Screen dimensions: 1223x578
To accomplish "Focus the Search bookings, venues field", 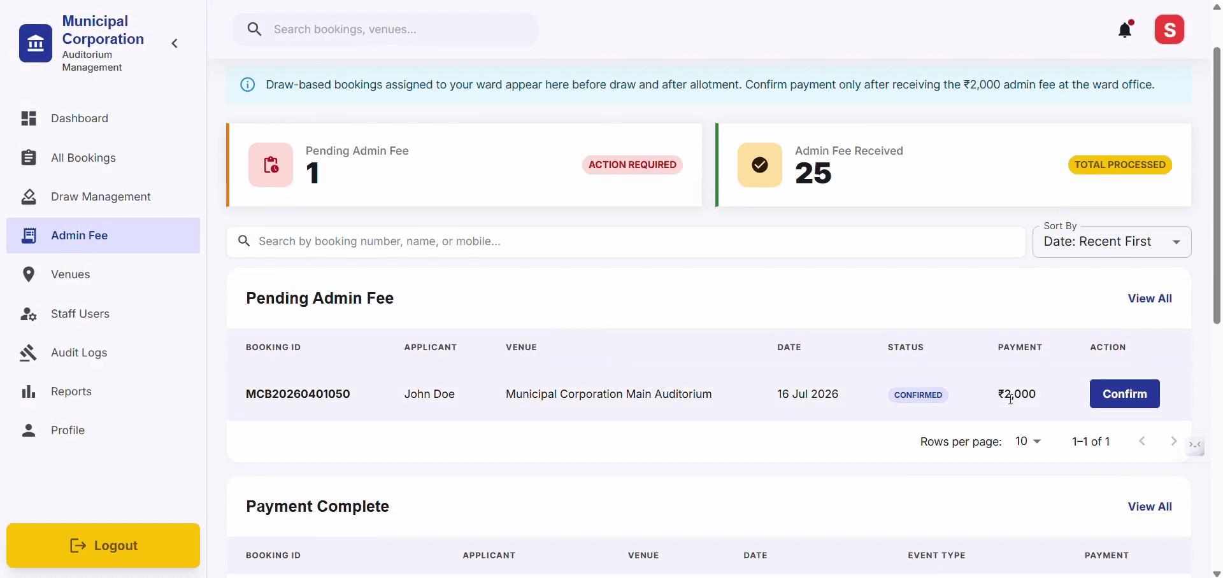I will pyautogui.click(x=385, y=29).
